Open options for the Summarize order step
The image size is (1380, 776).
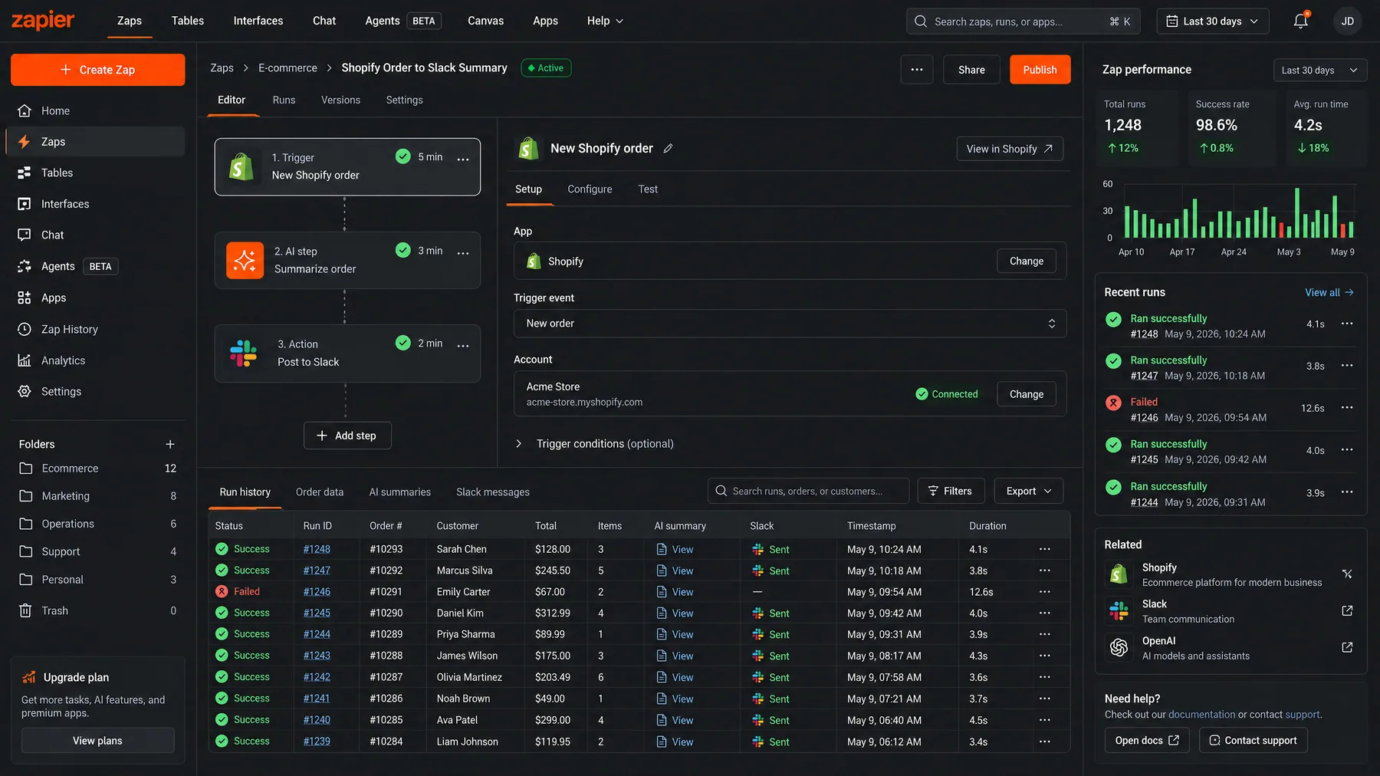pos(463,253)
